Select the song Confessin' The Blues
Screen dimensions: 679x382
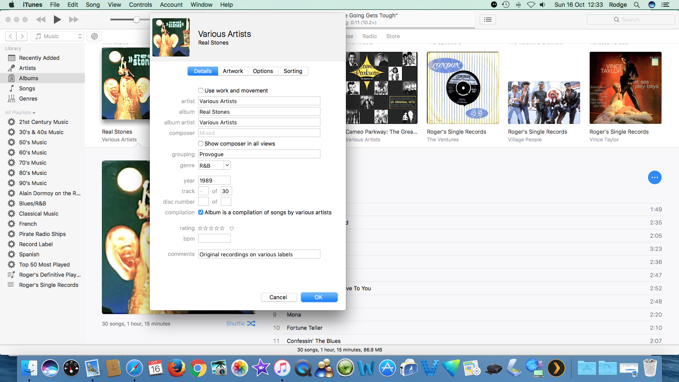[314, 341]
